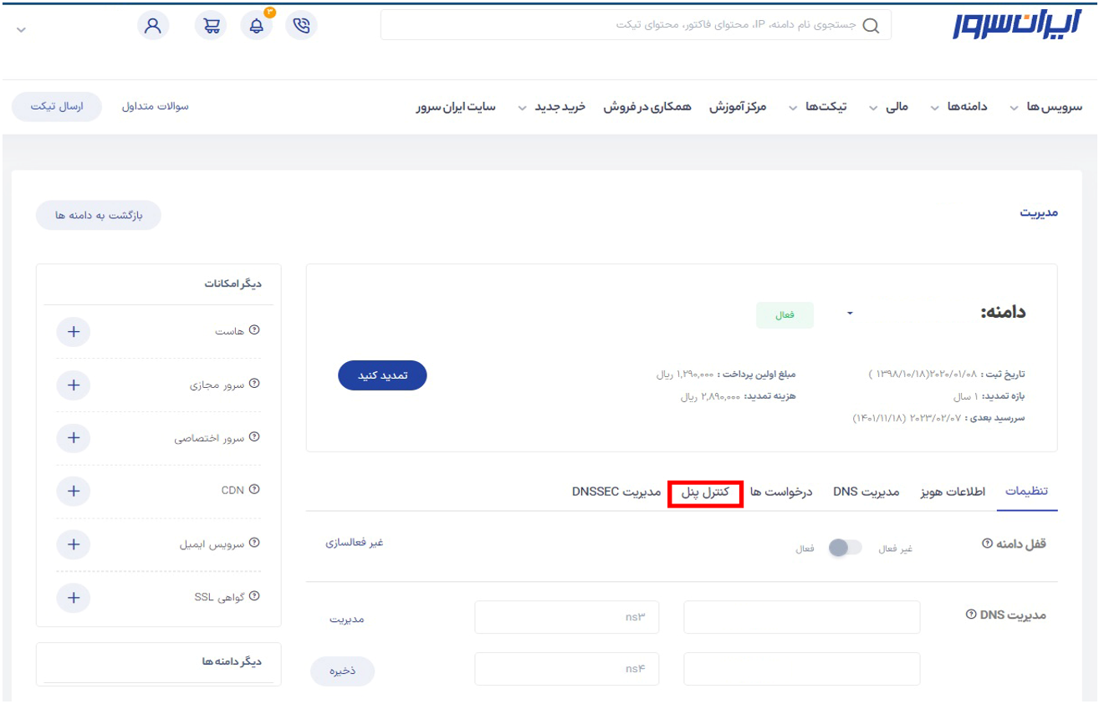Click the plus icon next to CDN
The width and height of the screenshot is (1099, 704).
73,491
